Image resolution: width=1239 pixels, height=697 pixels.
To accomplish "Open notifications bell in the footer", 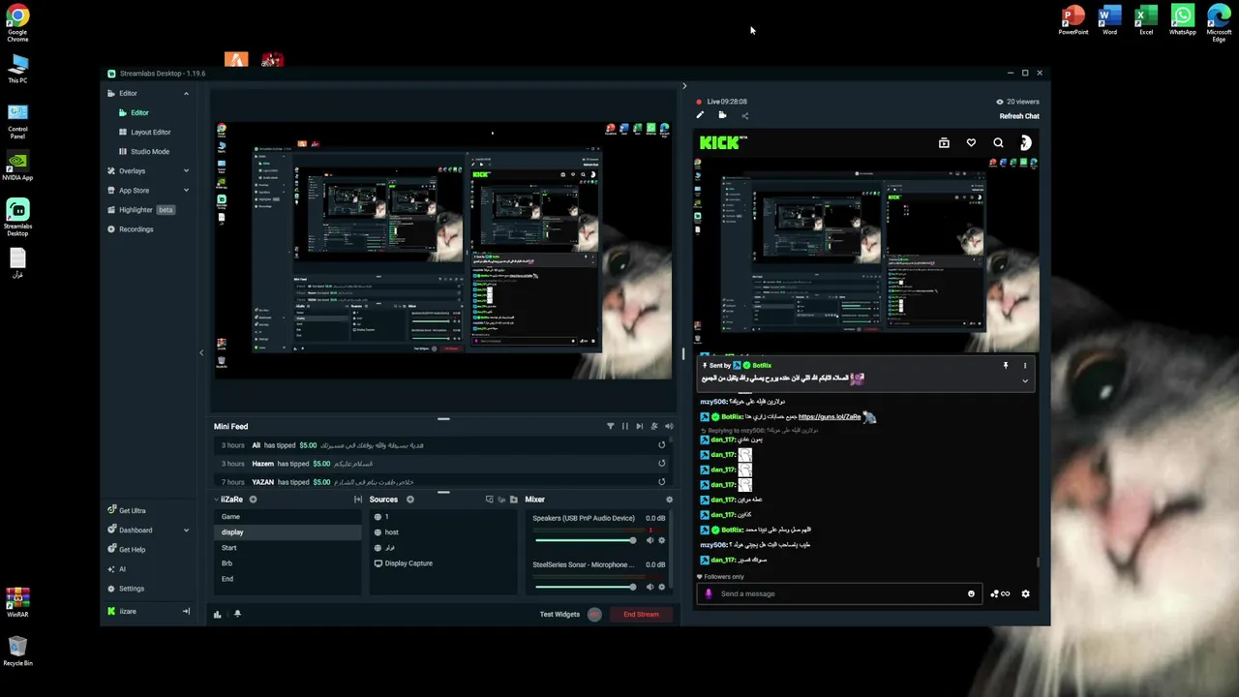I will click(x=237, y=614).
